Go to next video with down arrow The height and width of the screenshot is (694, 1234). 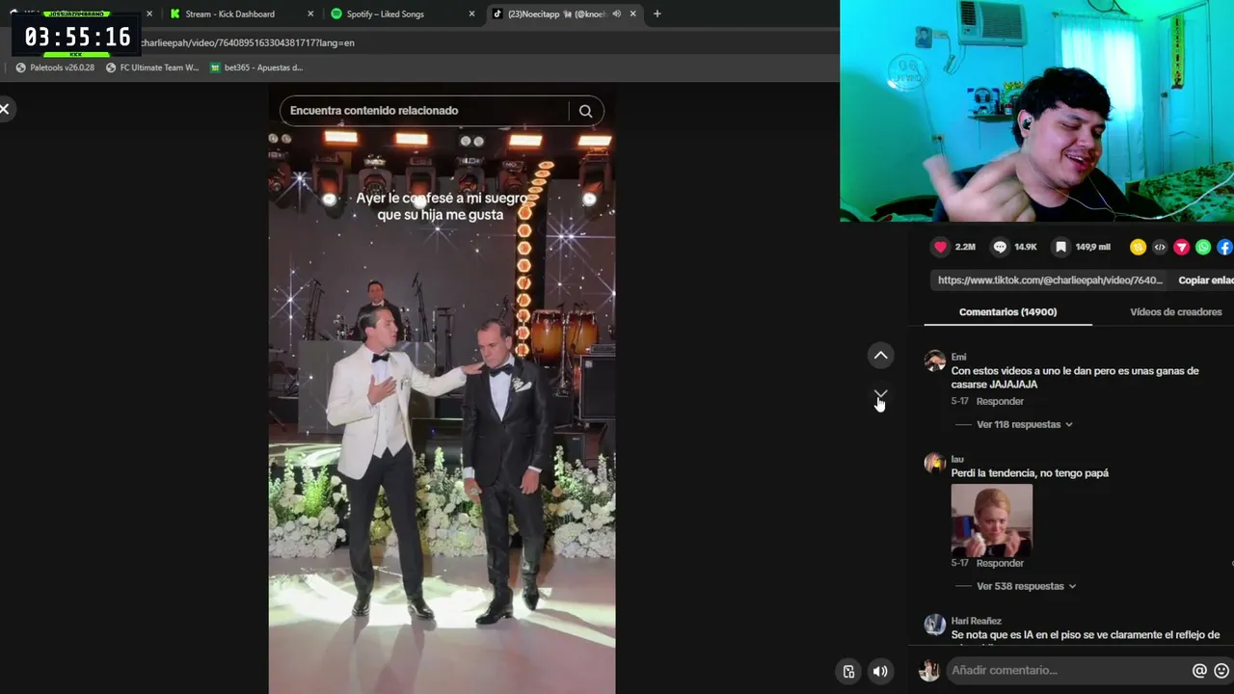pyautogui.click(x=880, y=396)
